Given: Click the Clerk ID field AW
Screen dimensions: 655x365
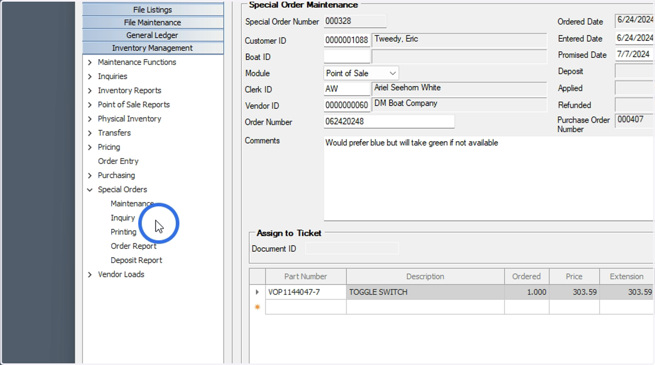Looking at the screenshot, I should (347, 89).
